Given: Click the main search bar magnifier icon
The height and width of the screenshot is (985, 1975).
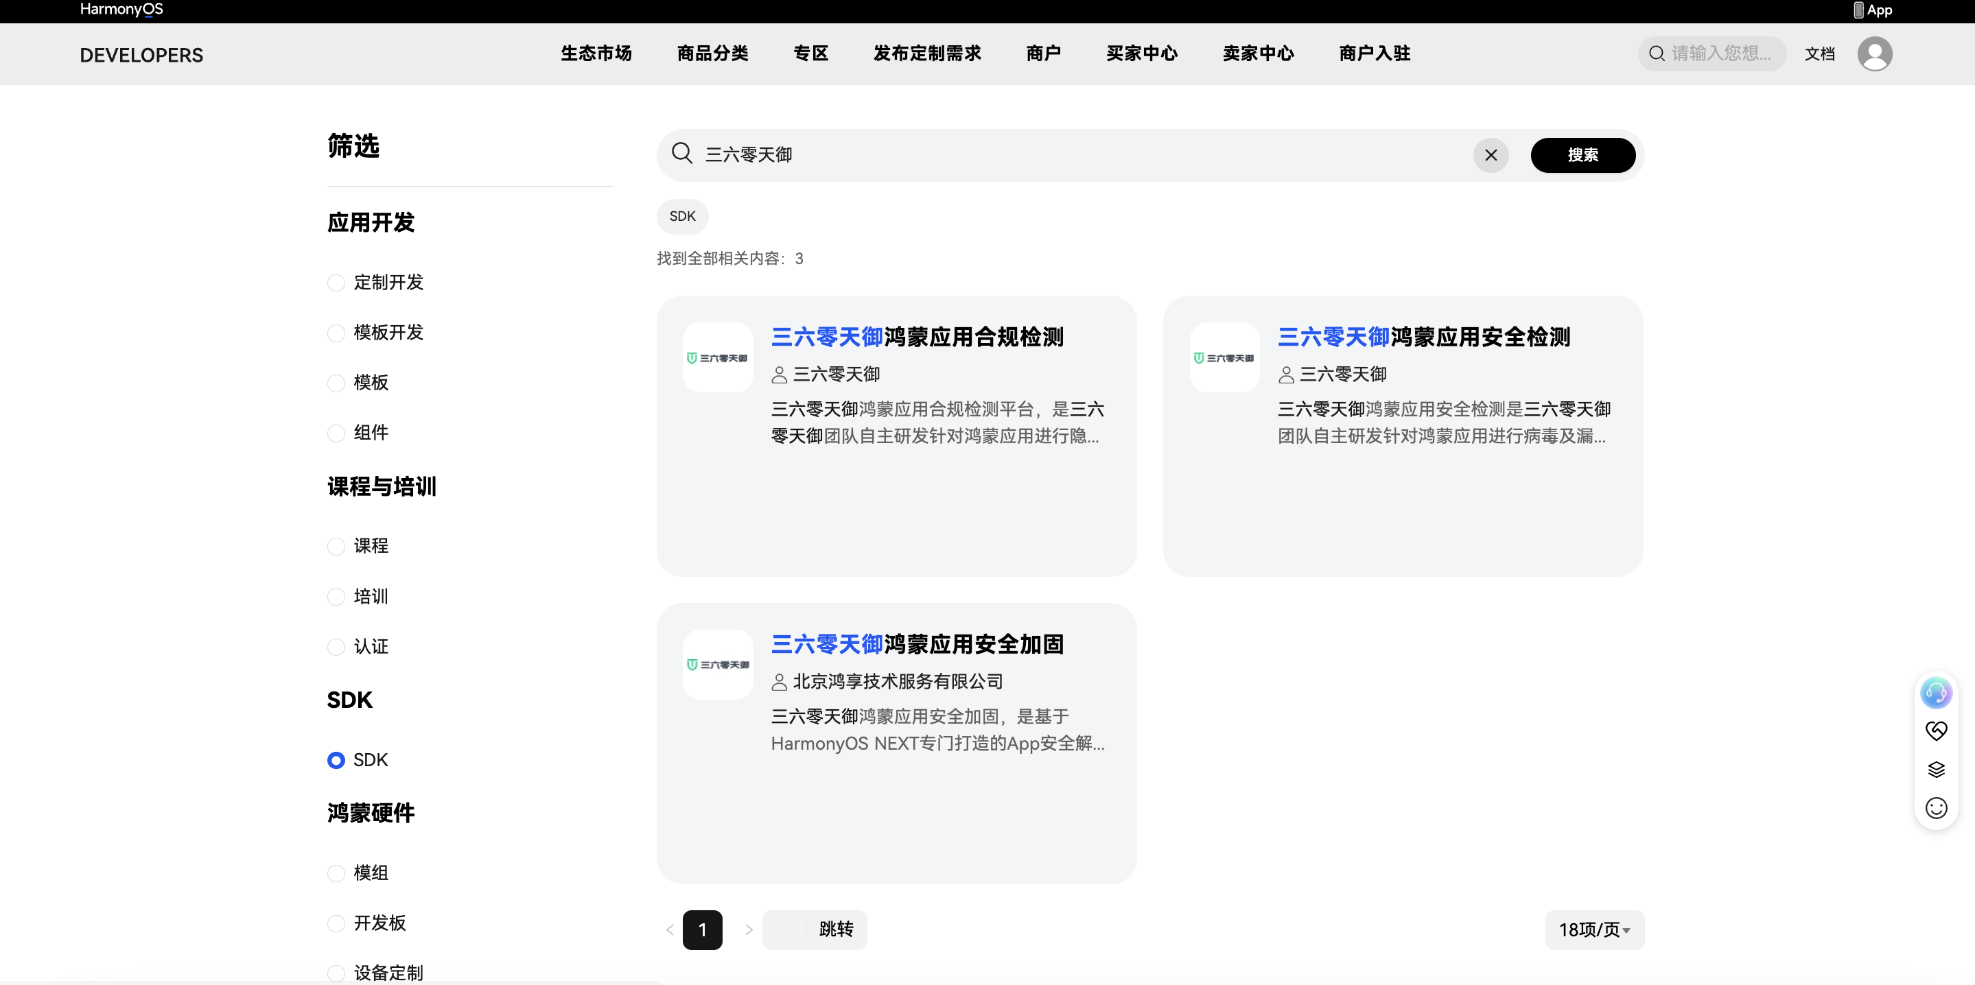Looking at the screenshot, I should (x=681, y=154).
